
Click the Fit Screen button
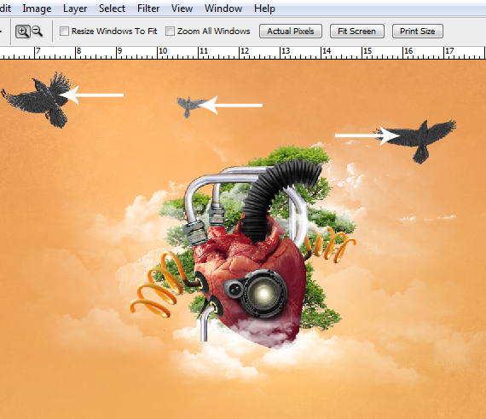[356, 31]
